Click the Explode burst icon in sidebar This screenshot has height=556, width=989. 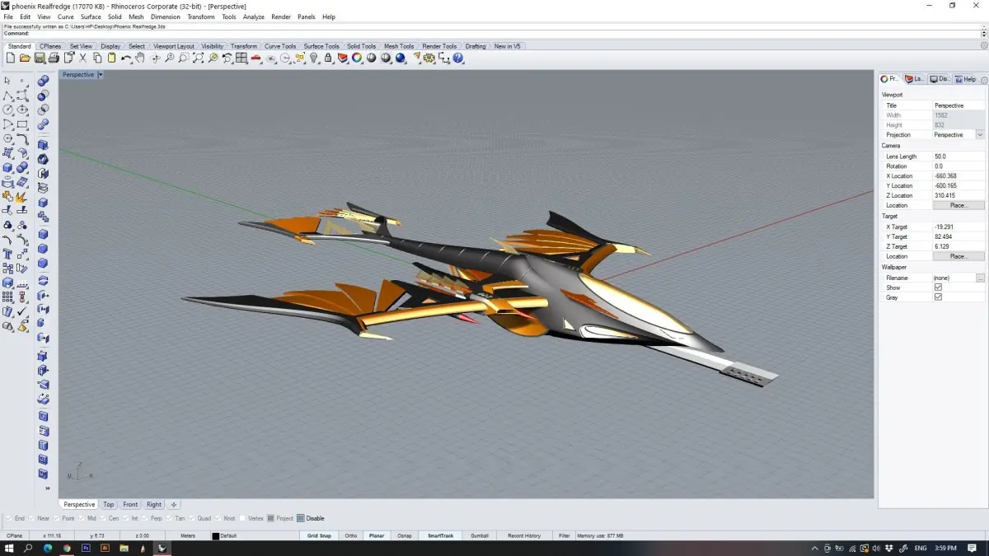click(21, 196)
